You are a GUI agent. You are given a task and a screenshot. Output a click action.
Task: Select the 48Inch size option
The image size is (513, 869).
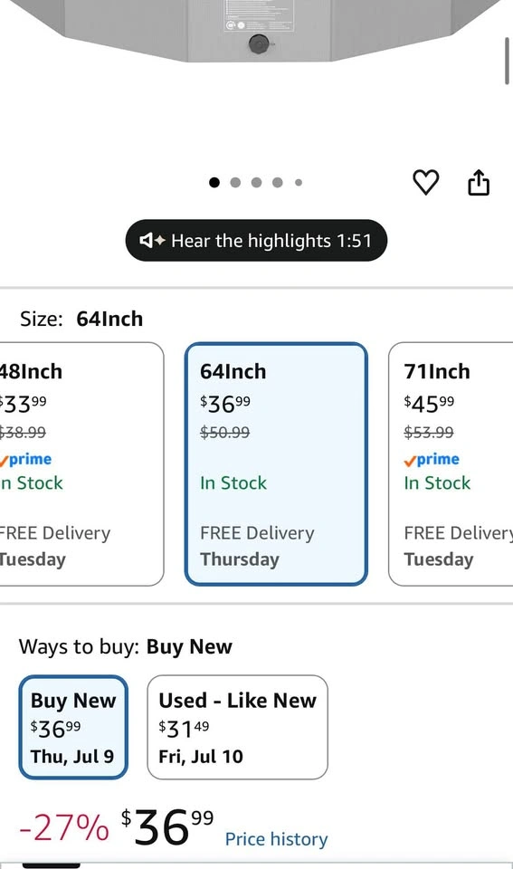click(81, 463)
